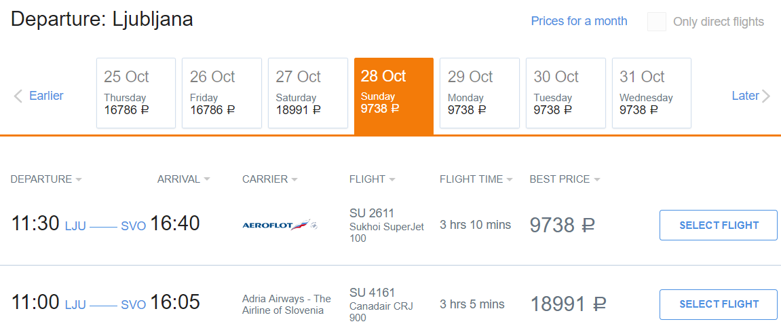Select the 27 Oct Saturday date tab
Screen dimensions: 781x326
[308, 93]
